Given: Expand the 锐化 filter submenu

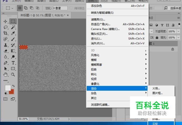Looking at the screenshot, I should click(x=117, y=74).
